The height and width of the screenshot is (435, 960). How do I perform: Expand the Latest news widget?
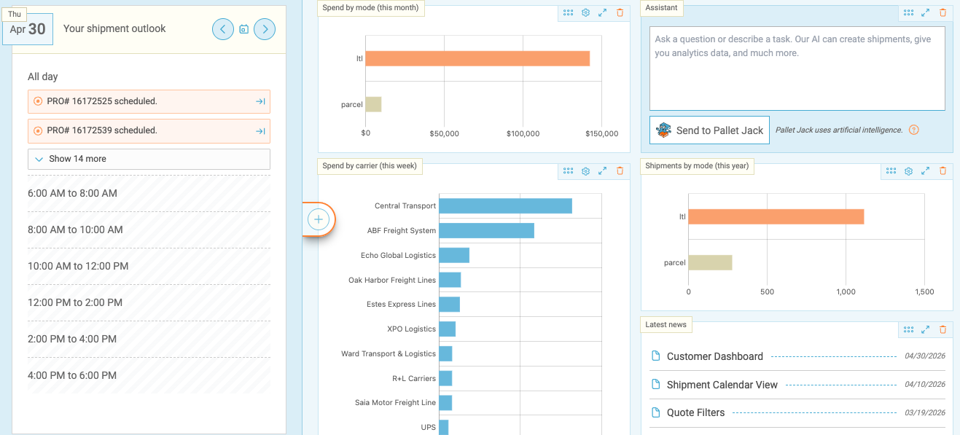925,329
